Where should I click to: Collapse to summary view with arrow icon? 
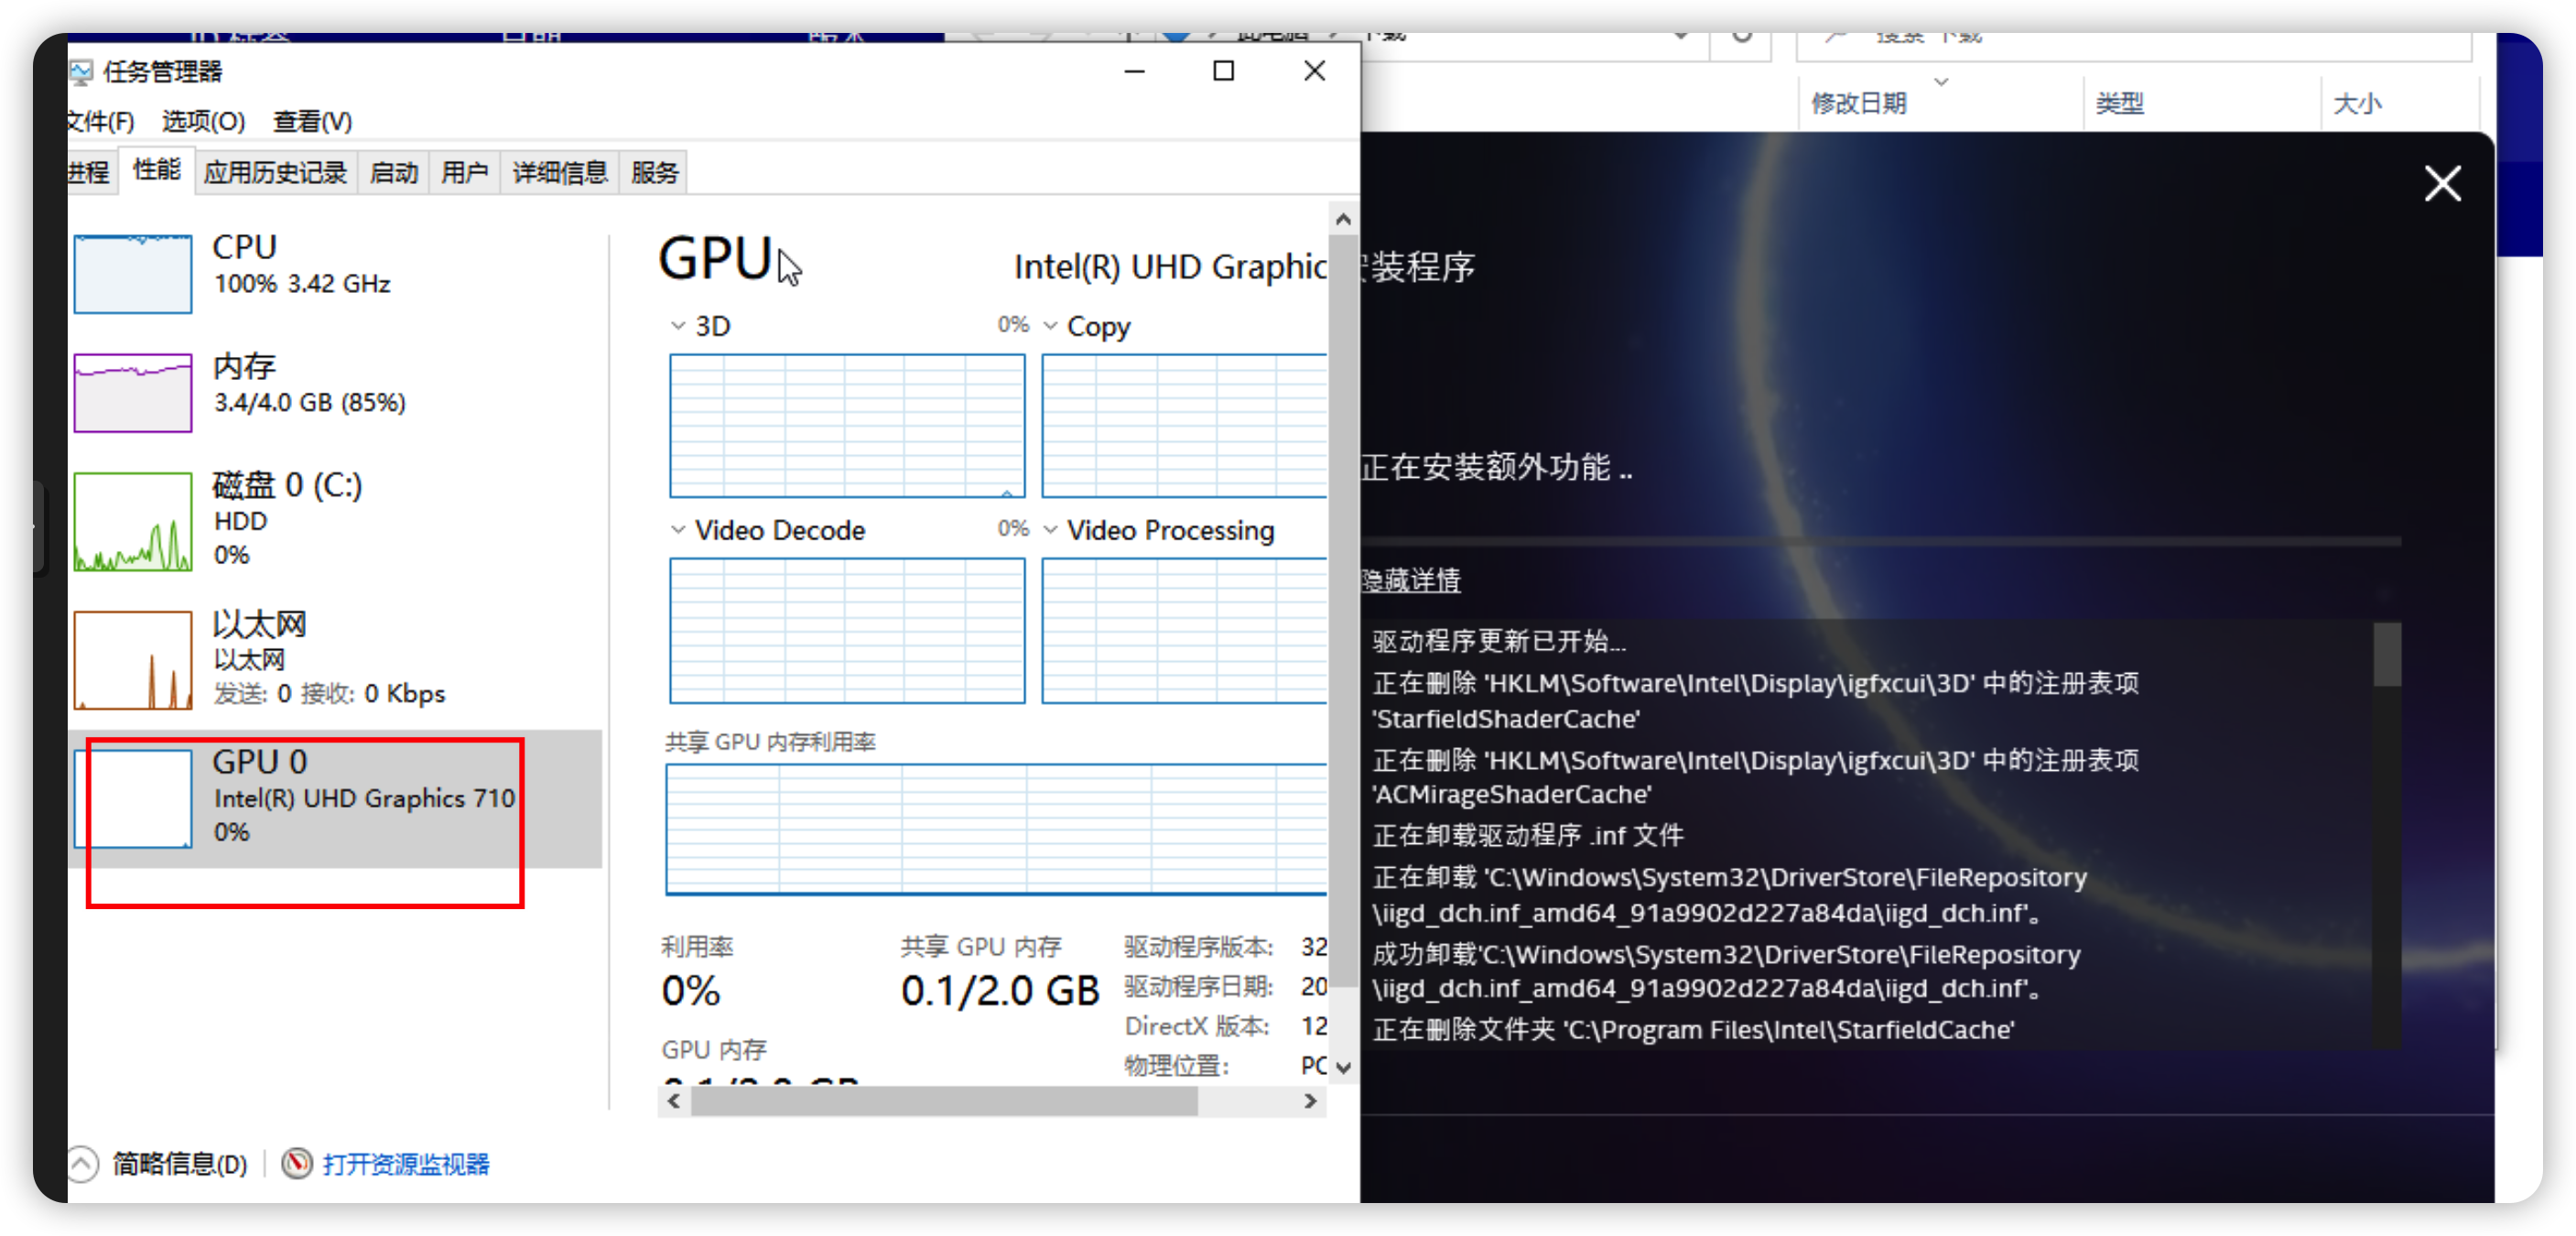[83, 1163]
